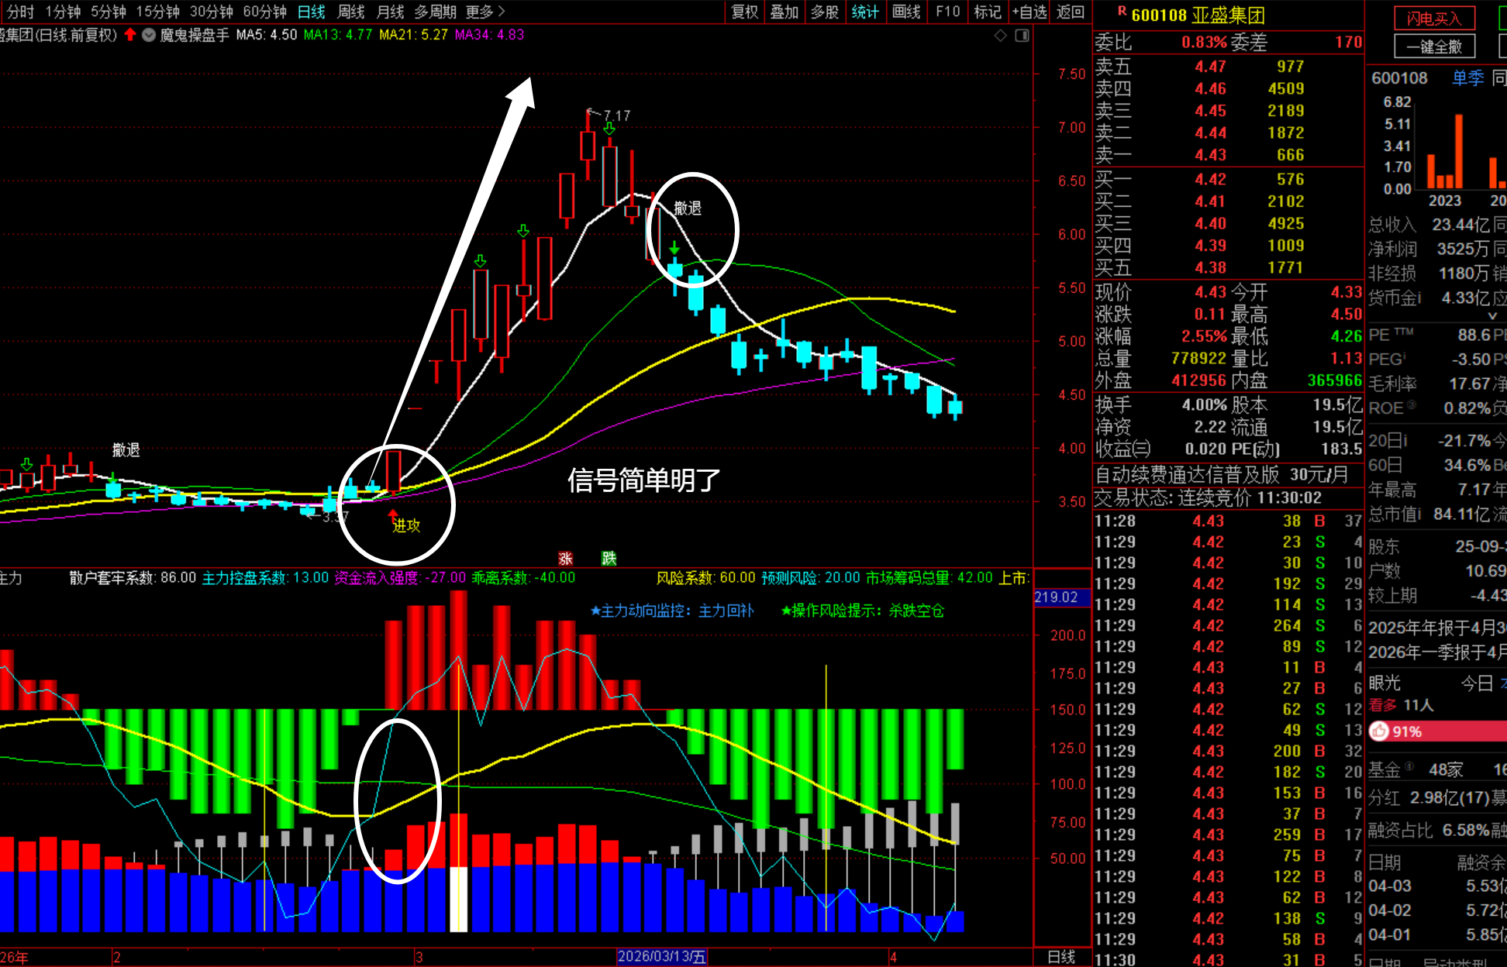Viewport: 1507px width, 967px height.
Task: Click the 2026/03/13 date marker on timeline
Action: [x=661, y=957]
